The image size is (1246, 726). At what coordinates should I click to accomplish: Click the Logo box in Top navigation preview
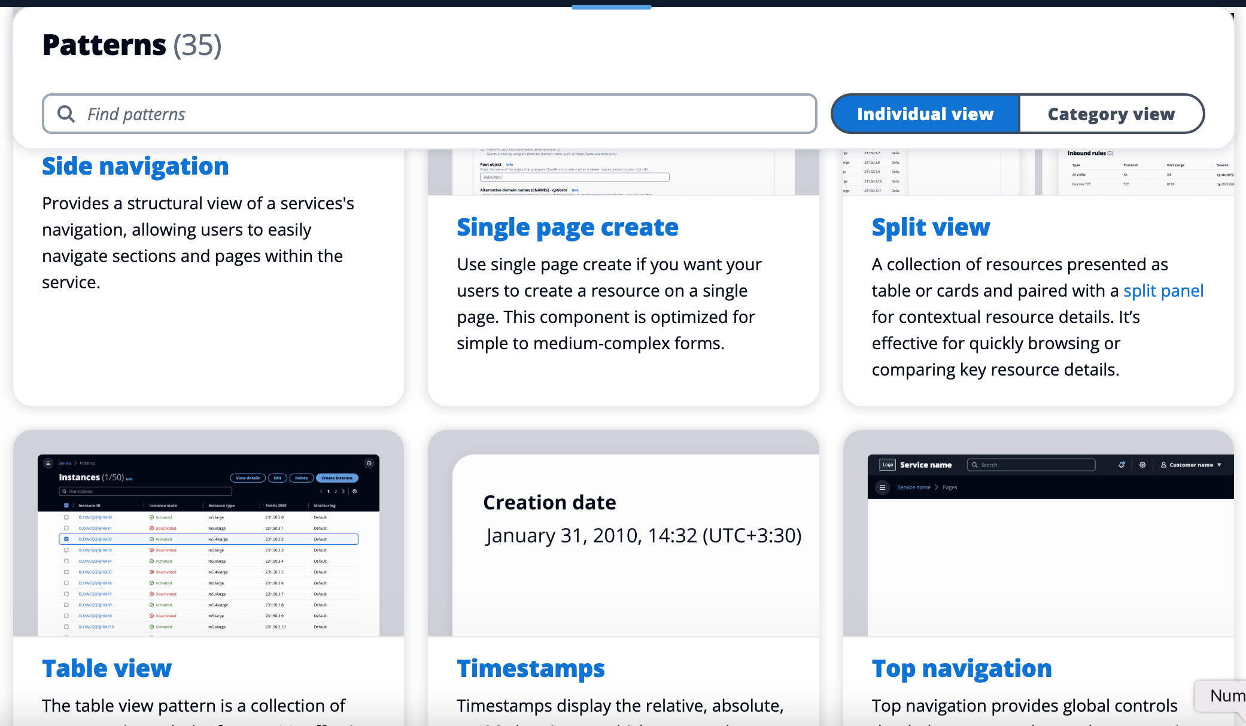[x=888, y=465]
